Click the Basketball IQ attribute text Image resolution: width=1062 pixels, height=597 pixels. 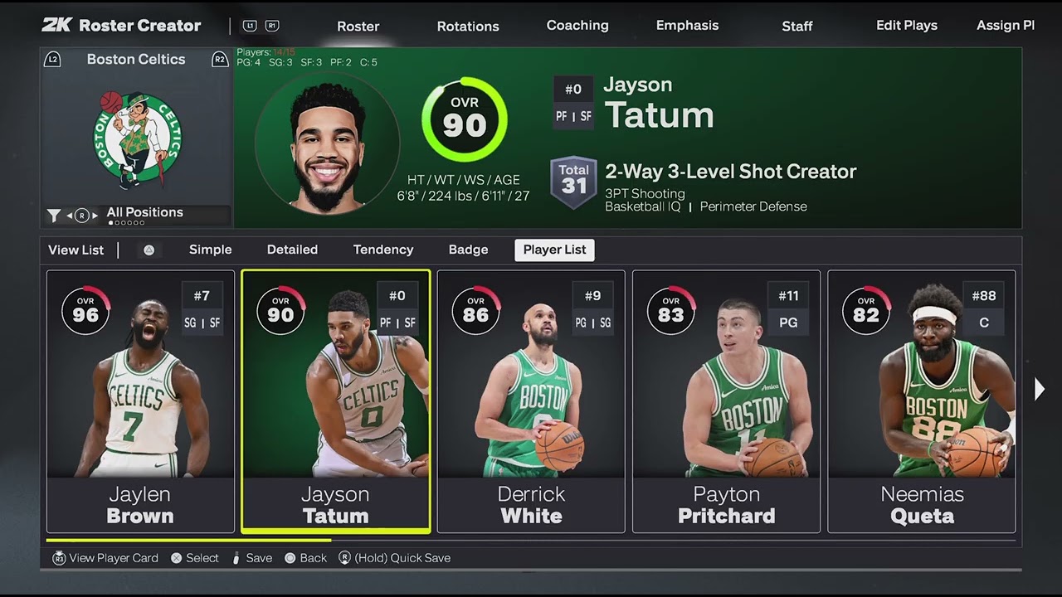643,206
